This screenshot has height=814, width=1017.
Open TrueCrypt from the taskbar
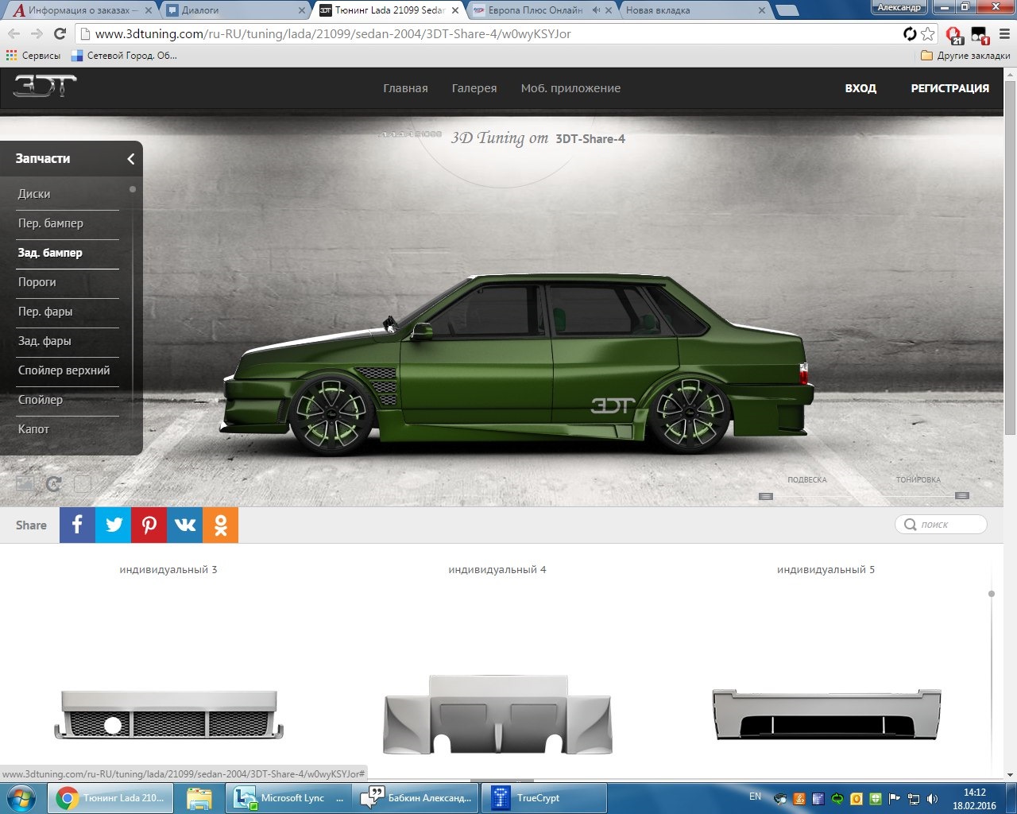tap(544, 797)
